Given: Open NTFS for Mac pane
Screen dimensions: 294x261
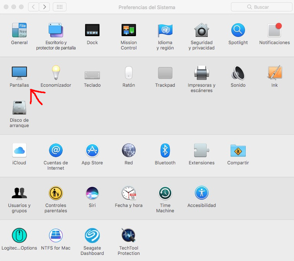Looking at the screenshot, I should pyautogui.click(x=56, y=236).
